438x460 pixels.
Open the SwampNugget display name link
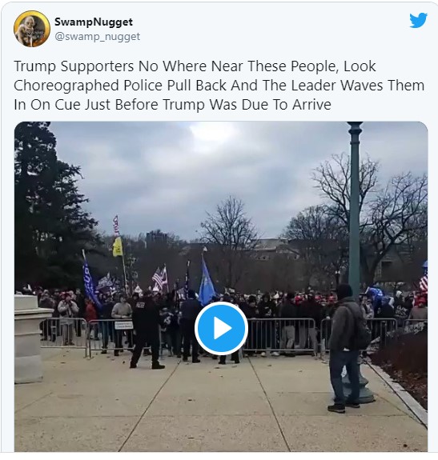pyautogui.click(x=94, y=22)
